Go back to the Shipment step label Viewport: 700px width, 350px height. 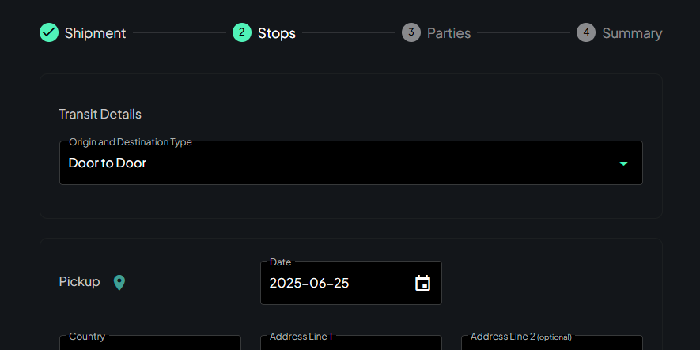95,33
